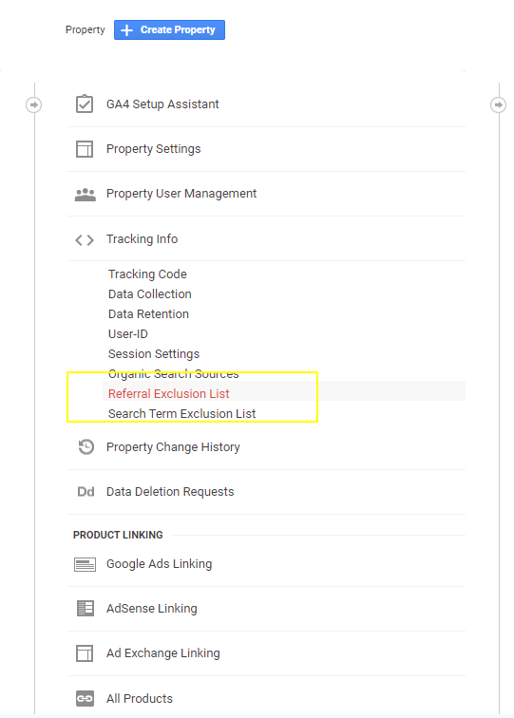Click the GA4 Setup Assistant checkbox icon
The width and height of the screenshot is (514, 718).
point(85,104)
